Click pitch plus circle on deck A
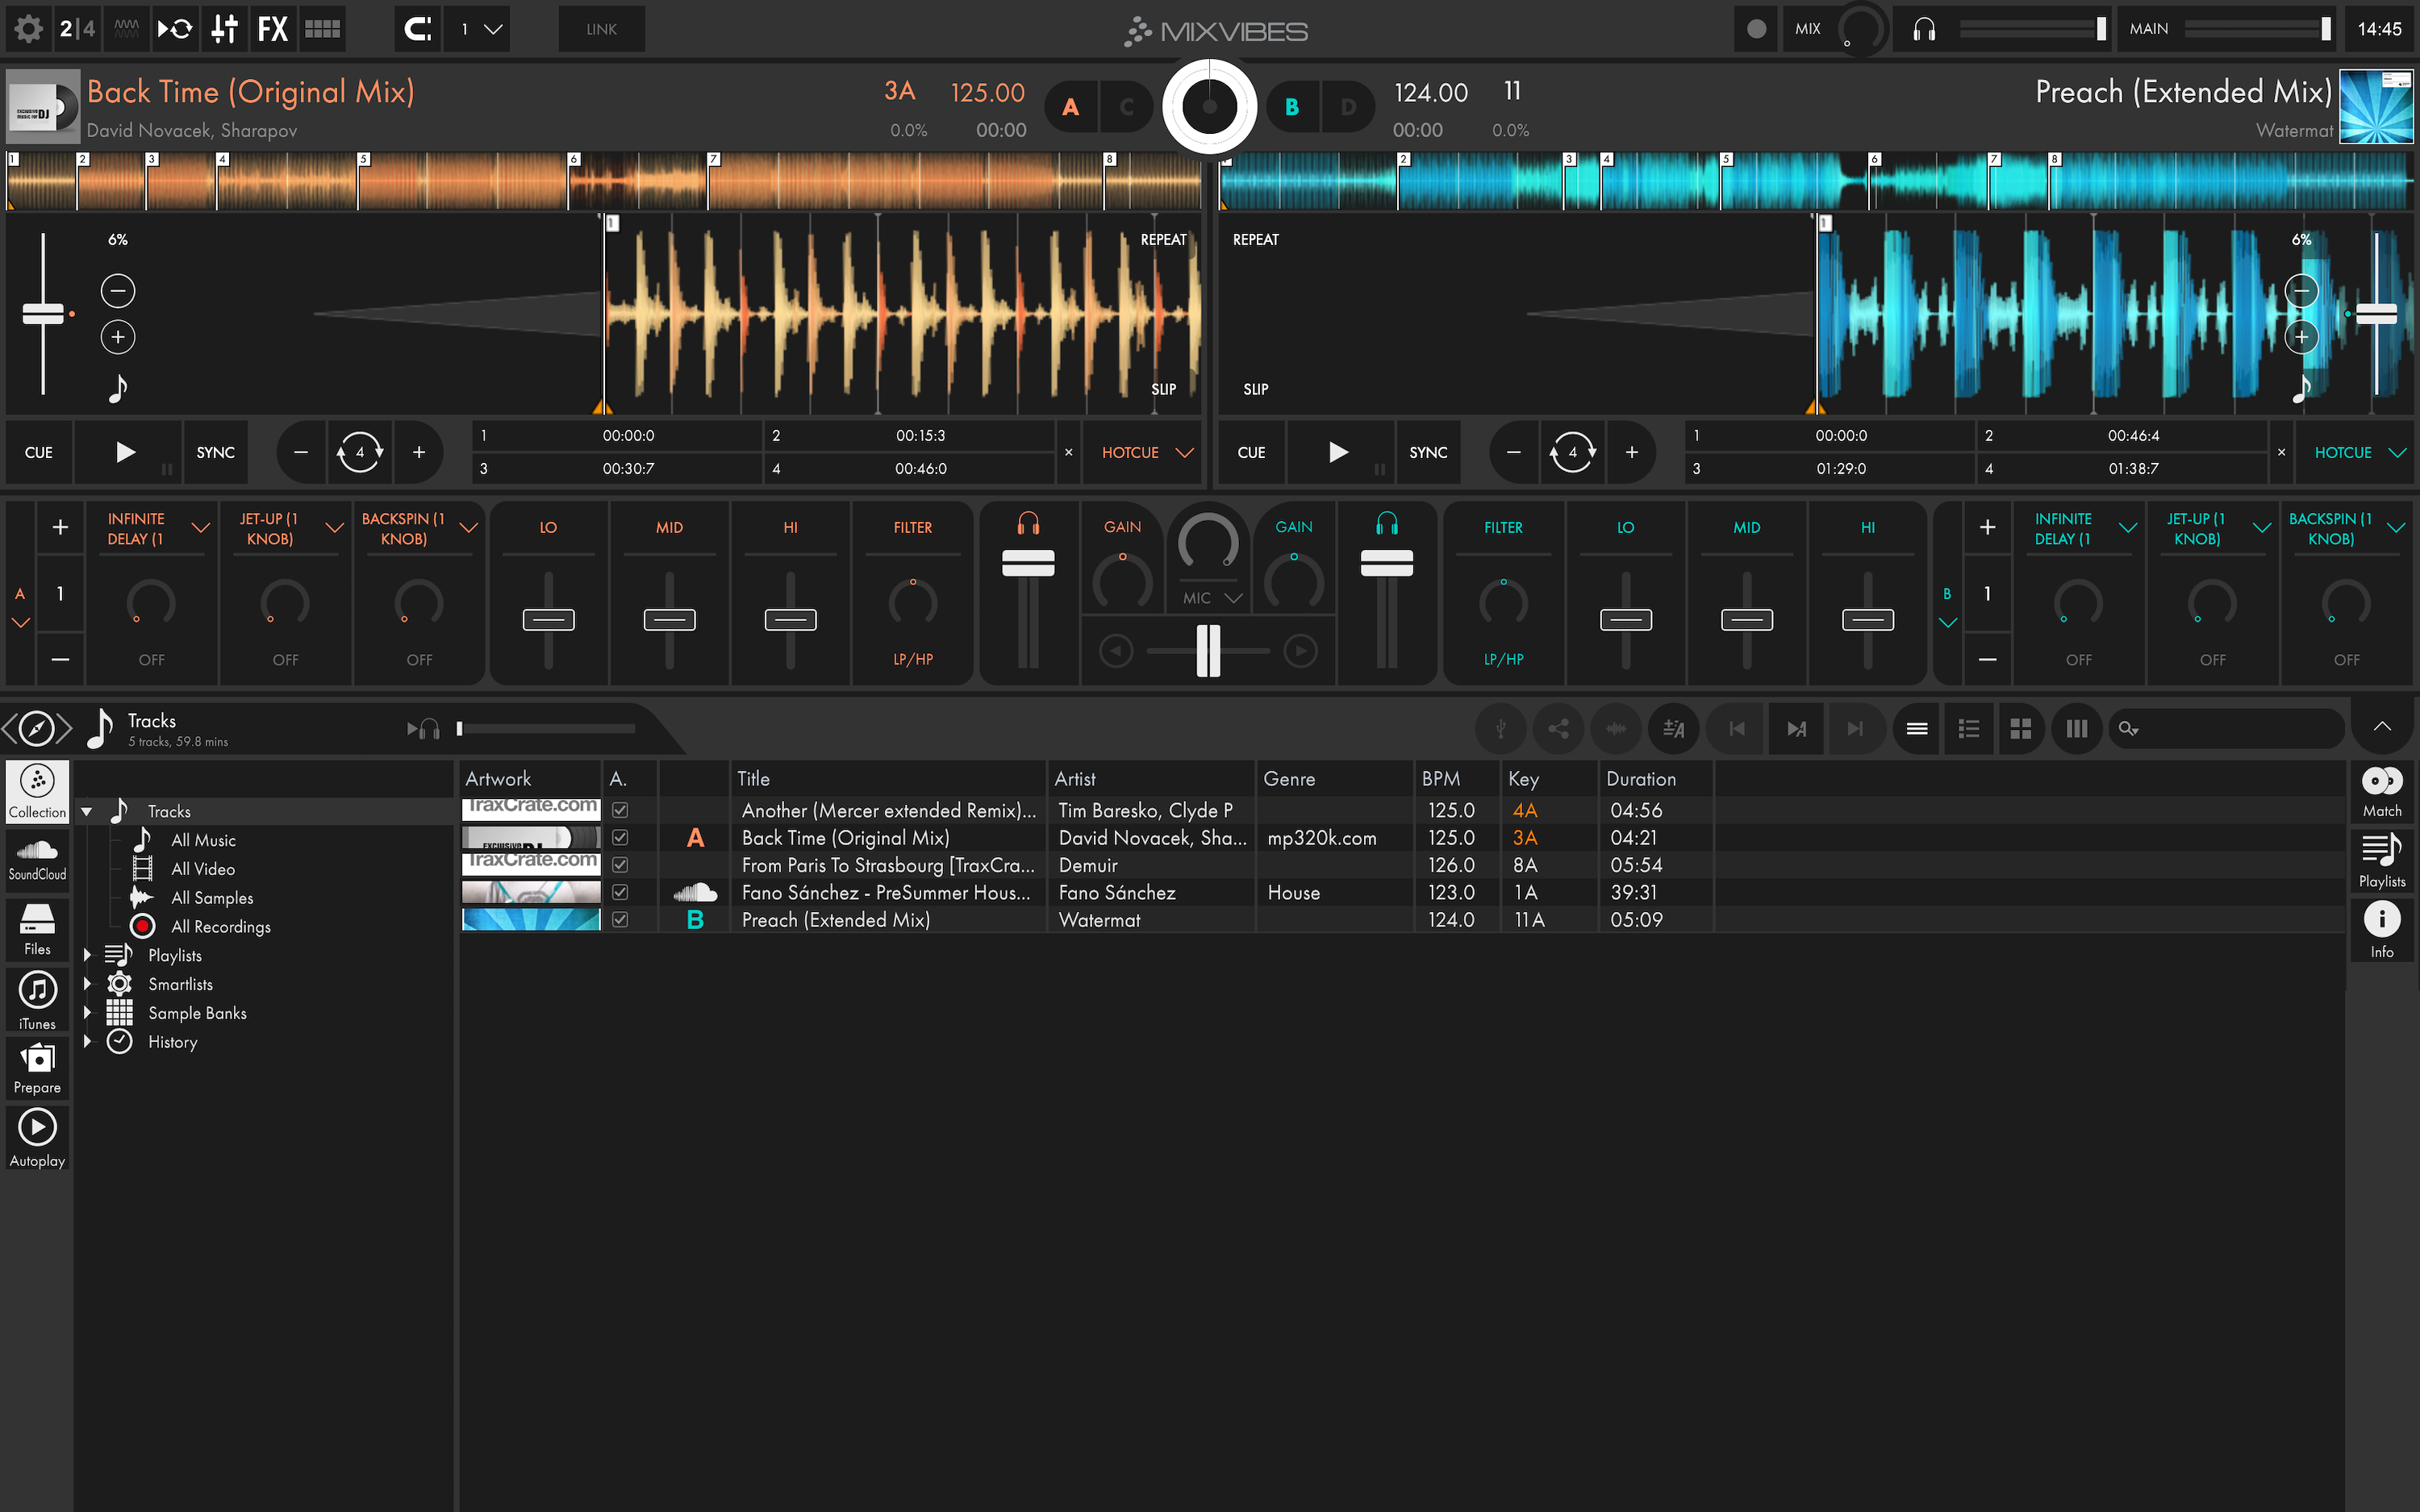The width and height of the screenshot is (2420, 1512). pos(118,337)
